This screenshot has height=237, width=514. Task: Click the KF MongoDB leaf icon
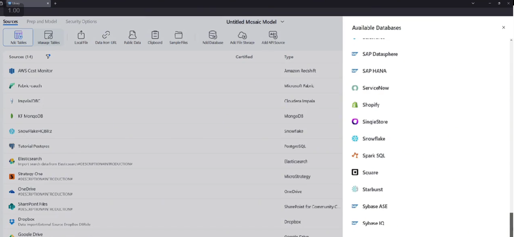[12, 116]
